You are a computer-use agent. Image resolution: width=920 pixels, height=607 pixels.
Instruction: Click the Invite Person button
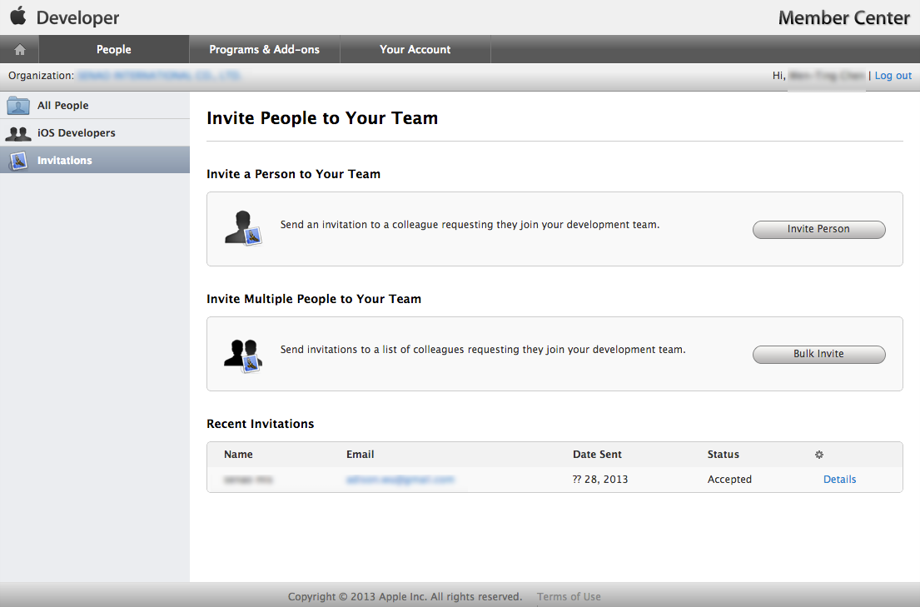pyautogui.click(x=819, y=229)
